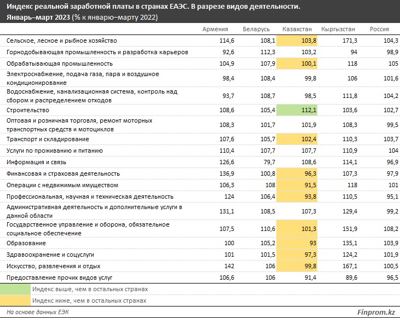Screen dimensions: 400x318
Task: Select the Информация и связь row label
Action: click(36, 162)
